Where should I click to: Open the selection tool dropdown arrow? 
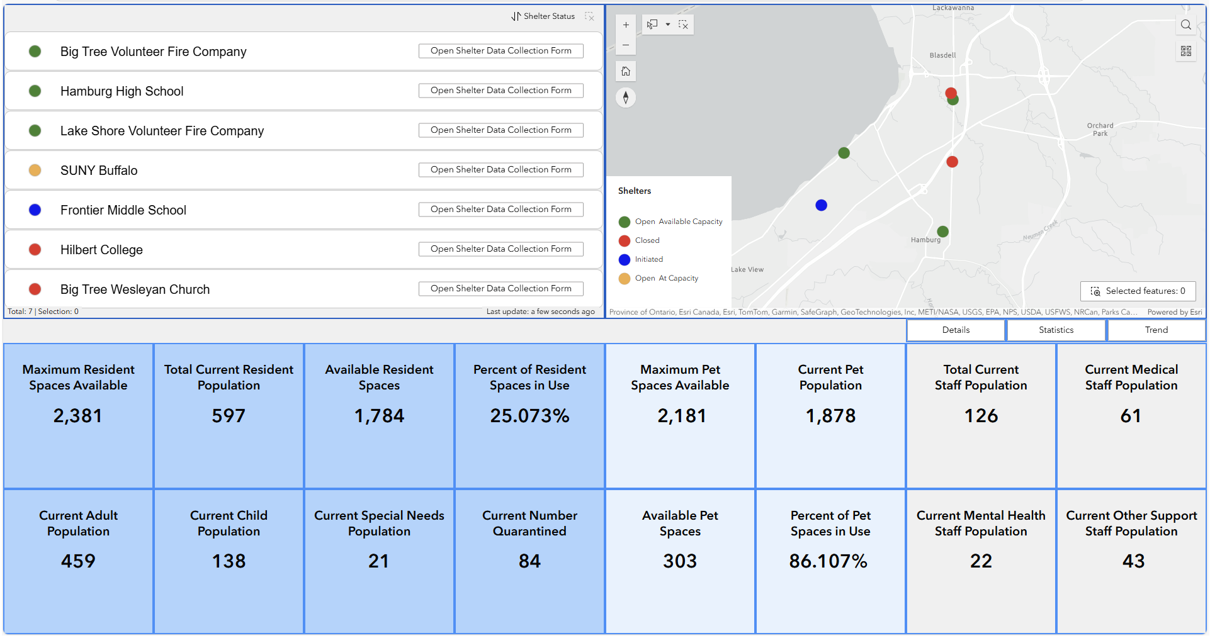tap(668, 25)
